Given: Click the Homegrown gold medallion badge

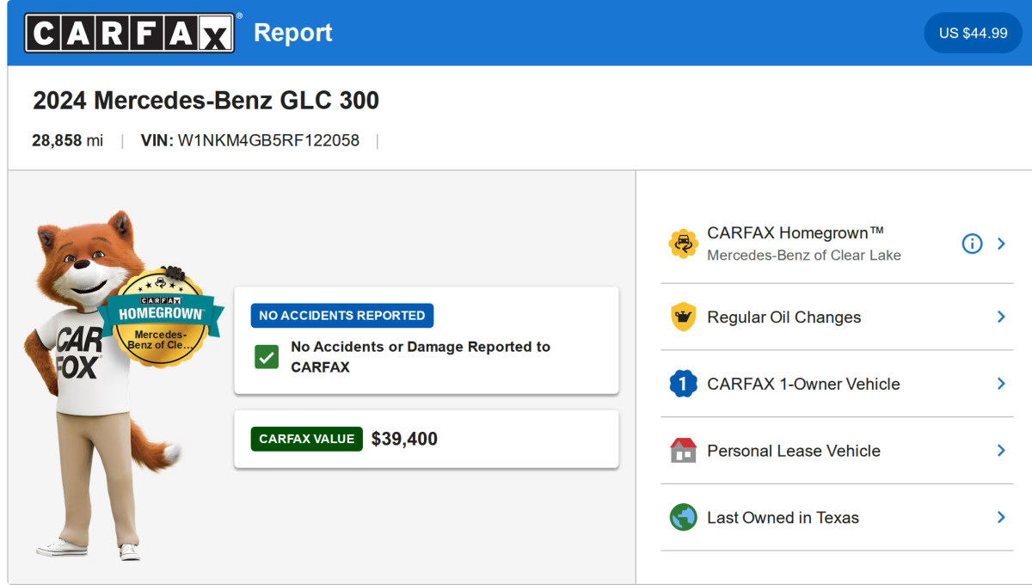Looking at the screenshot, I should coord(161,317).
